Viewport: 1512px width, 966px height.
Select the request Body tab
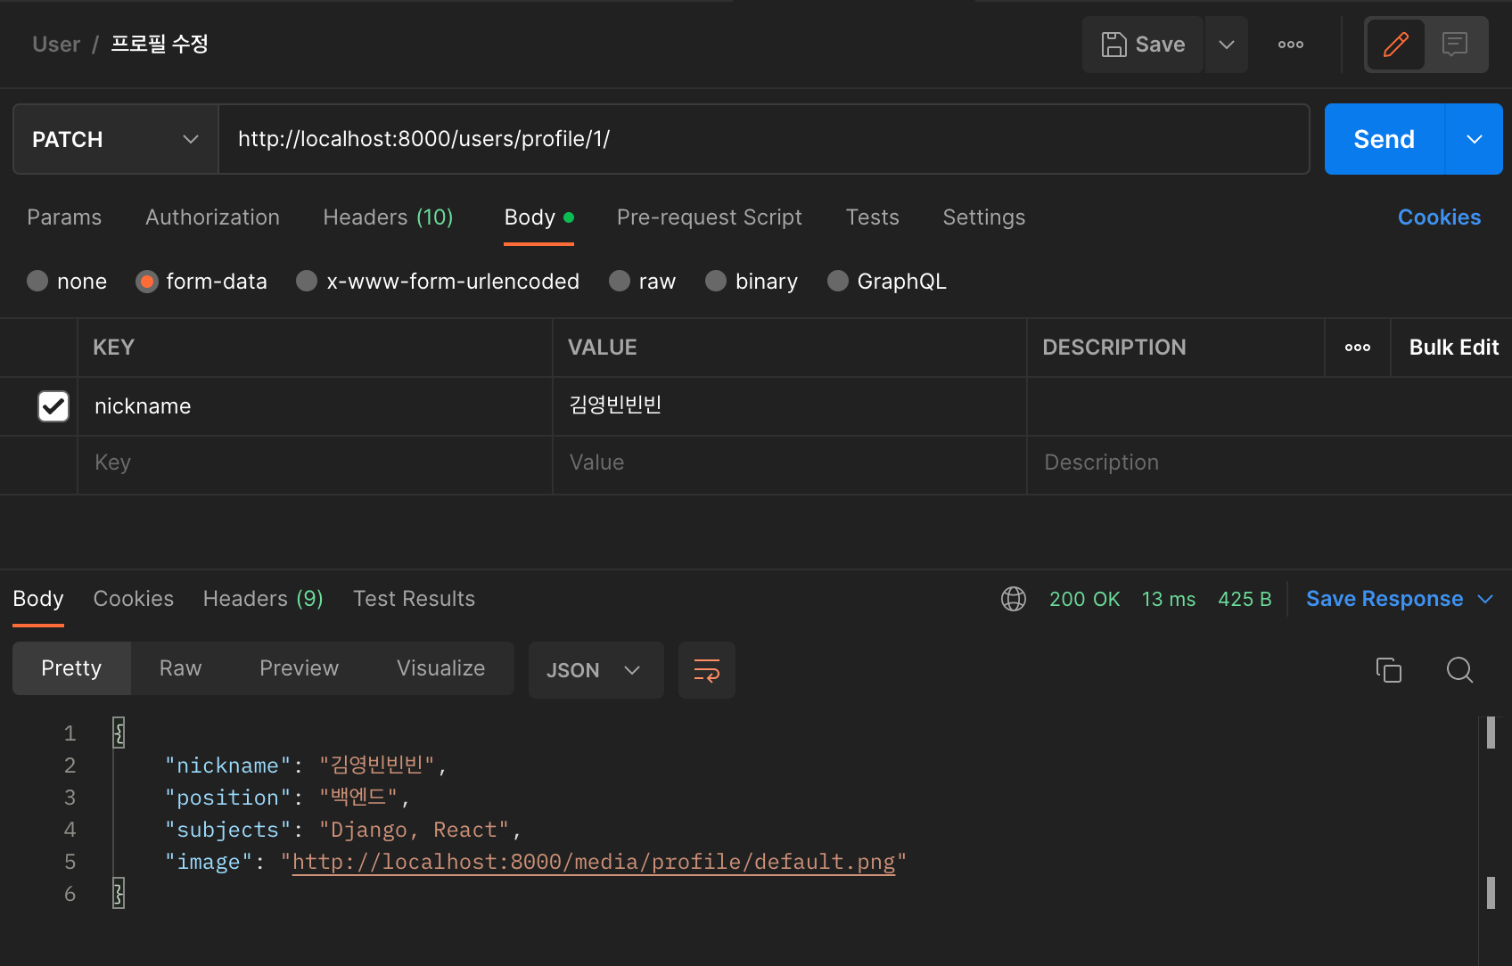[x=538, y=217]
